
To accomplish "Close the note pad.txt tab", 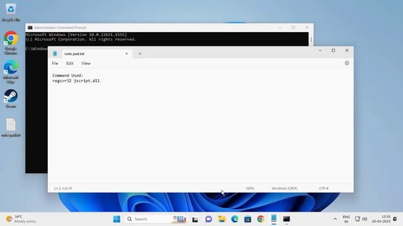I will (127, 53).
